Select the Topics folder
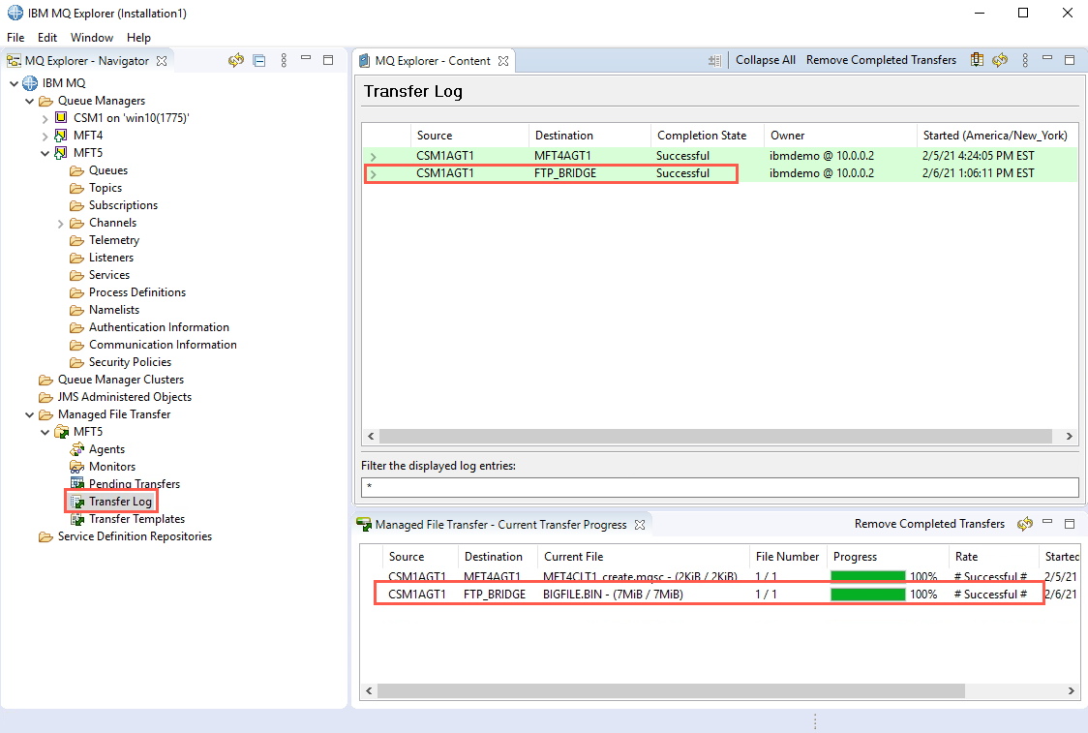Screen dimensions: 1088x733 pyautogui.click(x=105, y=188)
